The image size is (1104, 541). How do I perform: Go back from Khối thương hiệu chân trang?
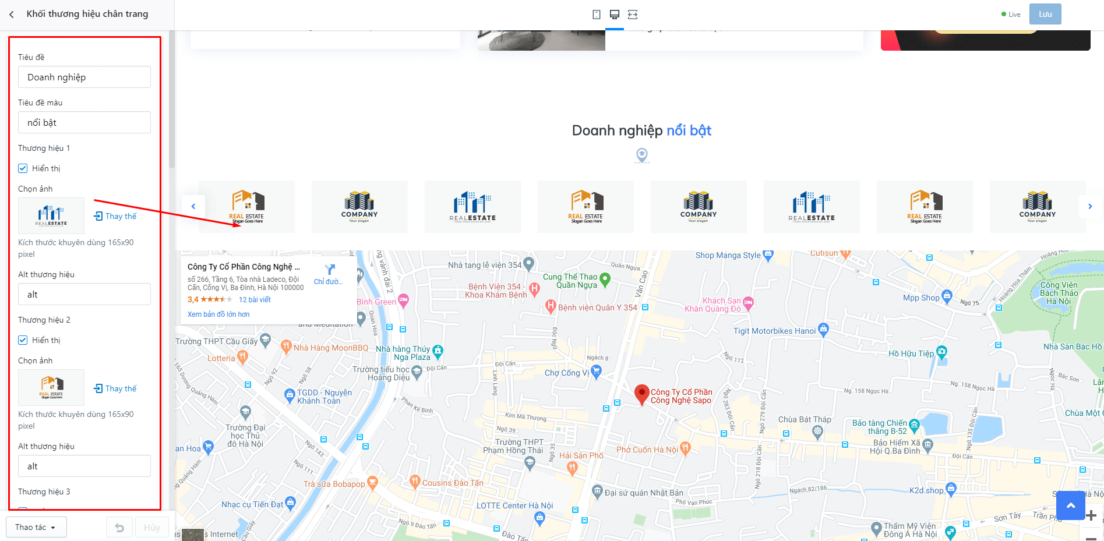12,15
